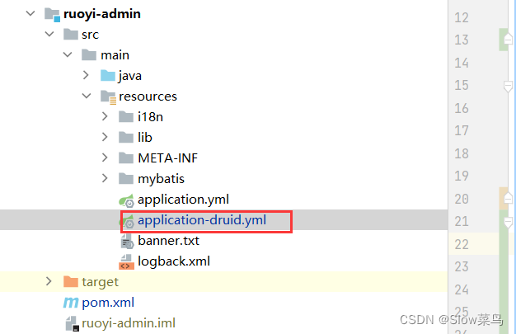Collapse the ruoyi-admin module node
Image resolution: width=516 pixels, height=334 pixels.
30,13
